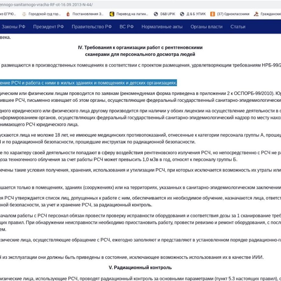
Task: Click the heading line 'IV. Требования к организации работ'
Action: [x=140, y=48]
